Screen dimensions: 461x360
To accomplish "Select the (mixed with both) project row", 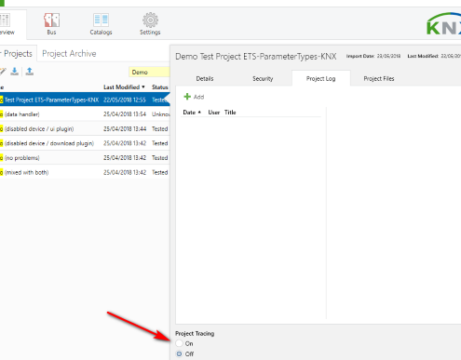I will point(85,172).
